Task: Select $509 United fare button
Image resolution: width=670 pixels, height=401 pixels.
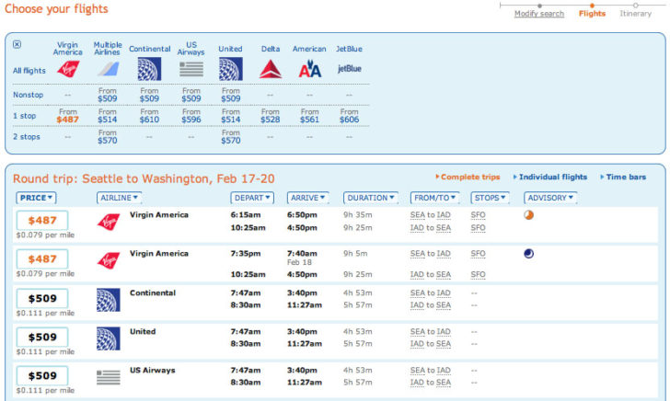Action: 42,337
